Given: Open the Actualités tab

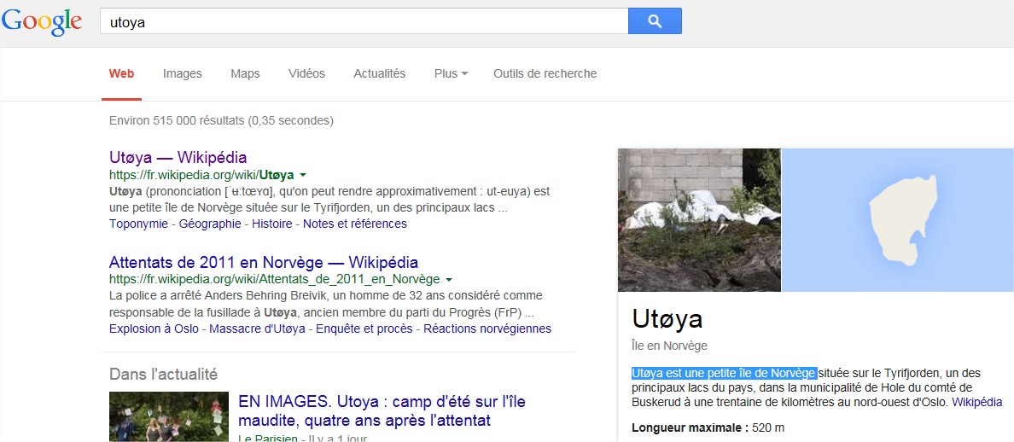Looking at the screenshot, I should (380, 73).
